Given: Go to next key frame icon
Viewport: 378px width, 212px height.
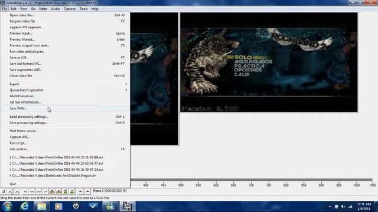Looking at the screenshot, I should coord(58,191).
